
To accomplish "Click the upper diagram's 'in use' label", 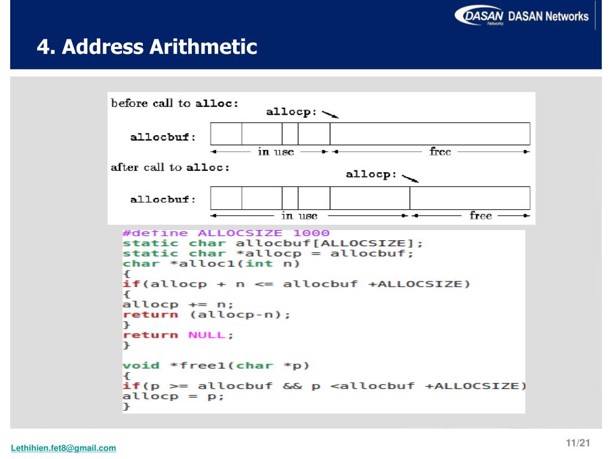I will [276, 151].
